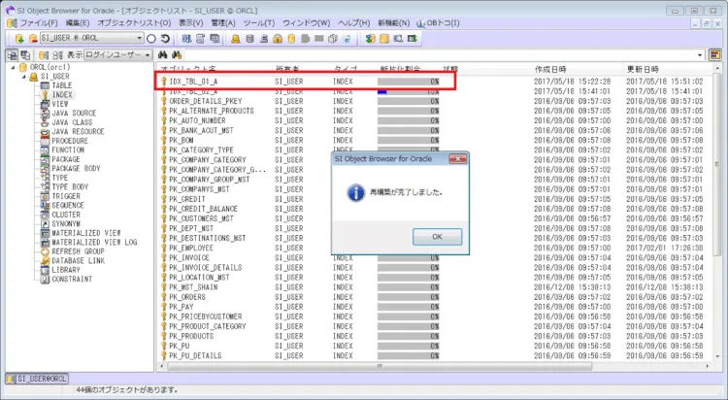Open the 表示(V) menu
728x400 pixels.
click(x=191, y=22)
